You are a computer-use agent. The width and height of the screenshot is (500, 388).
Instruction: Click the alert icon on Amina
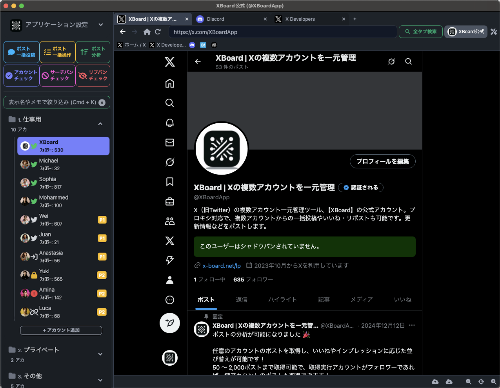(34, 294)
